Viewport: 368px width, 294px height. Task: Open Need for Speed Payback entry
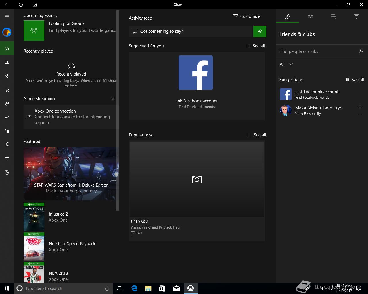pyautogui.click(x=70, y=247)
